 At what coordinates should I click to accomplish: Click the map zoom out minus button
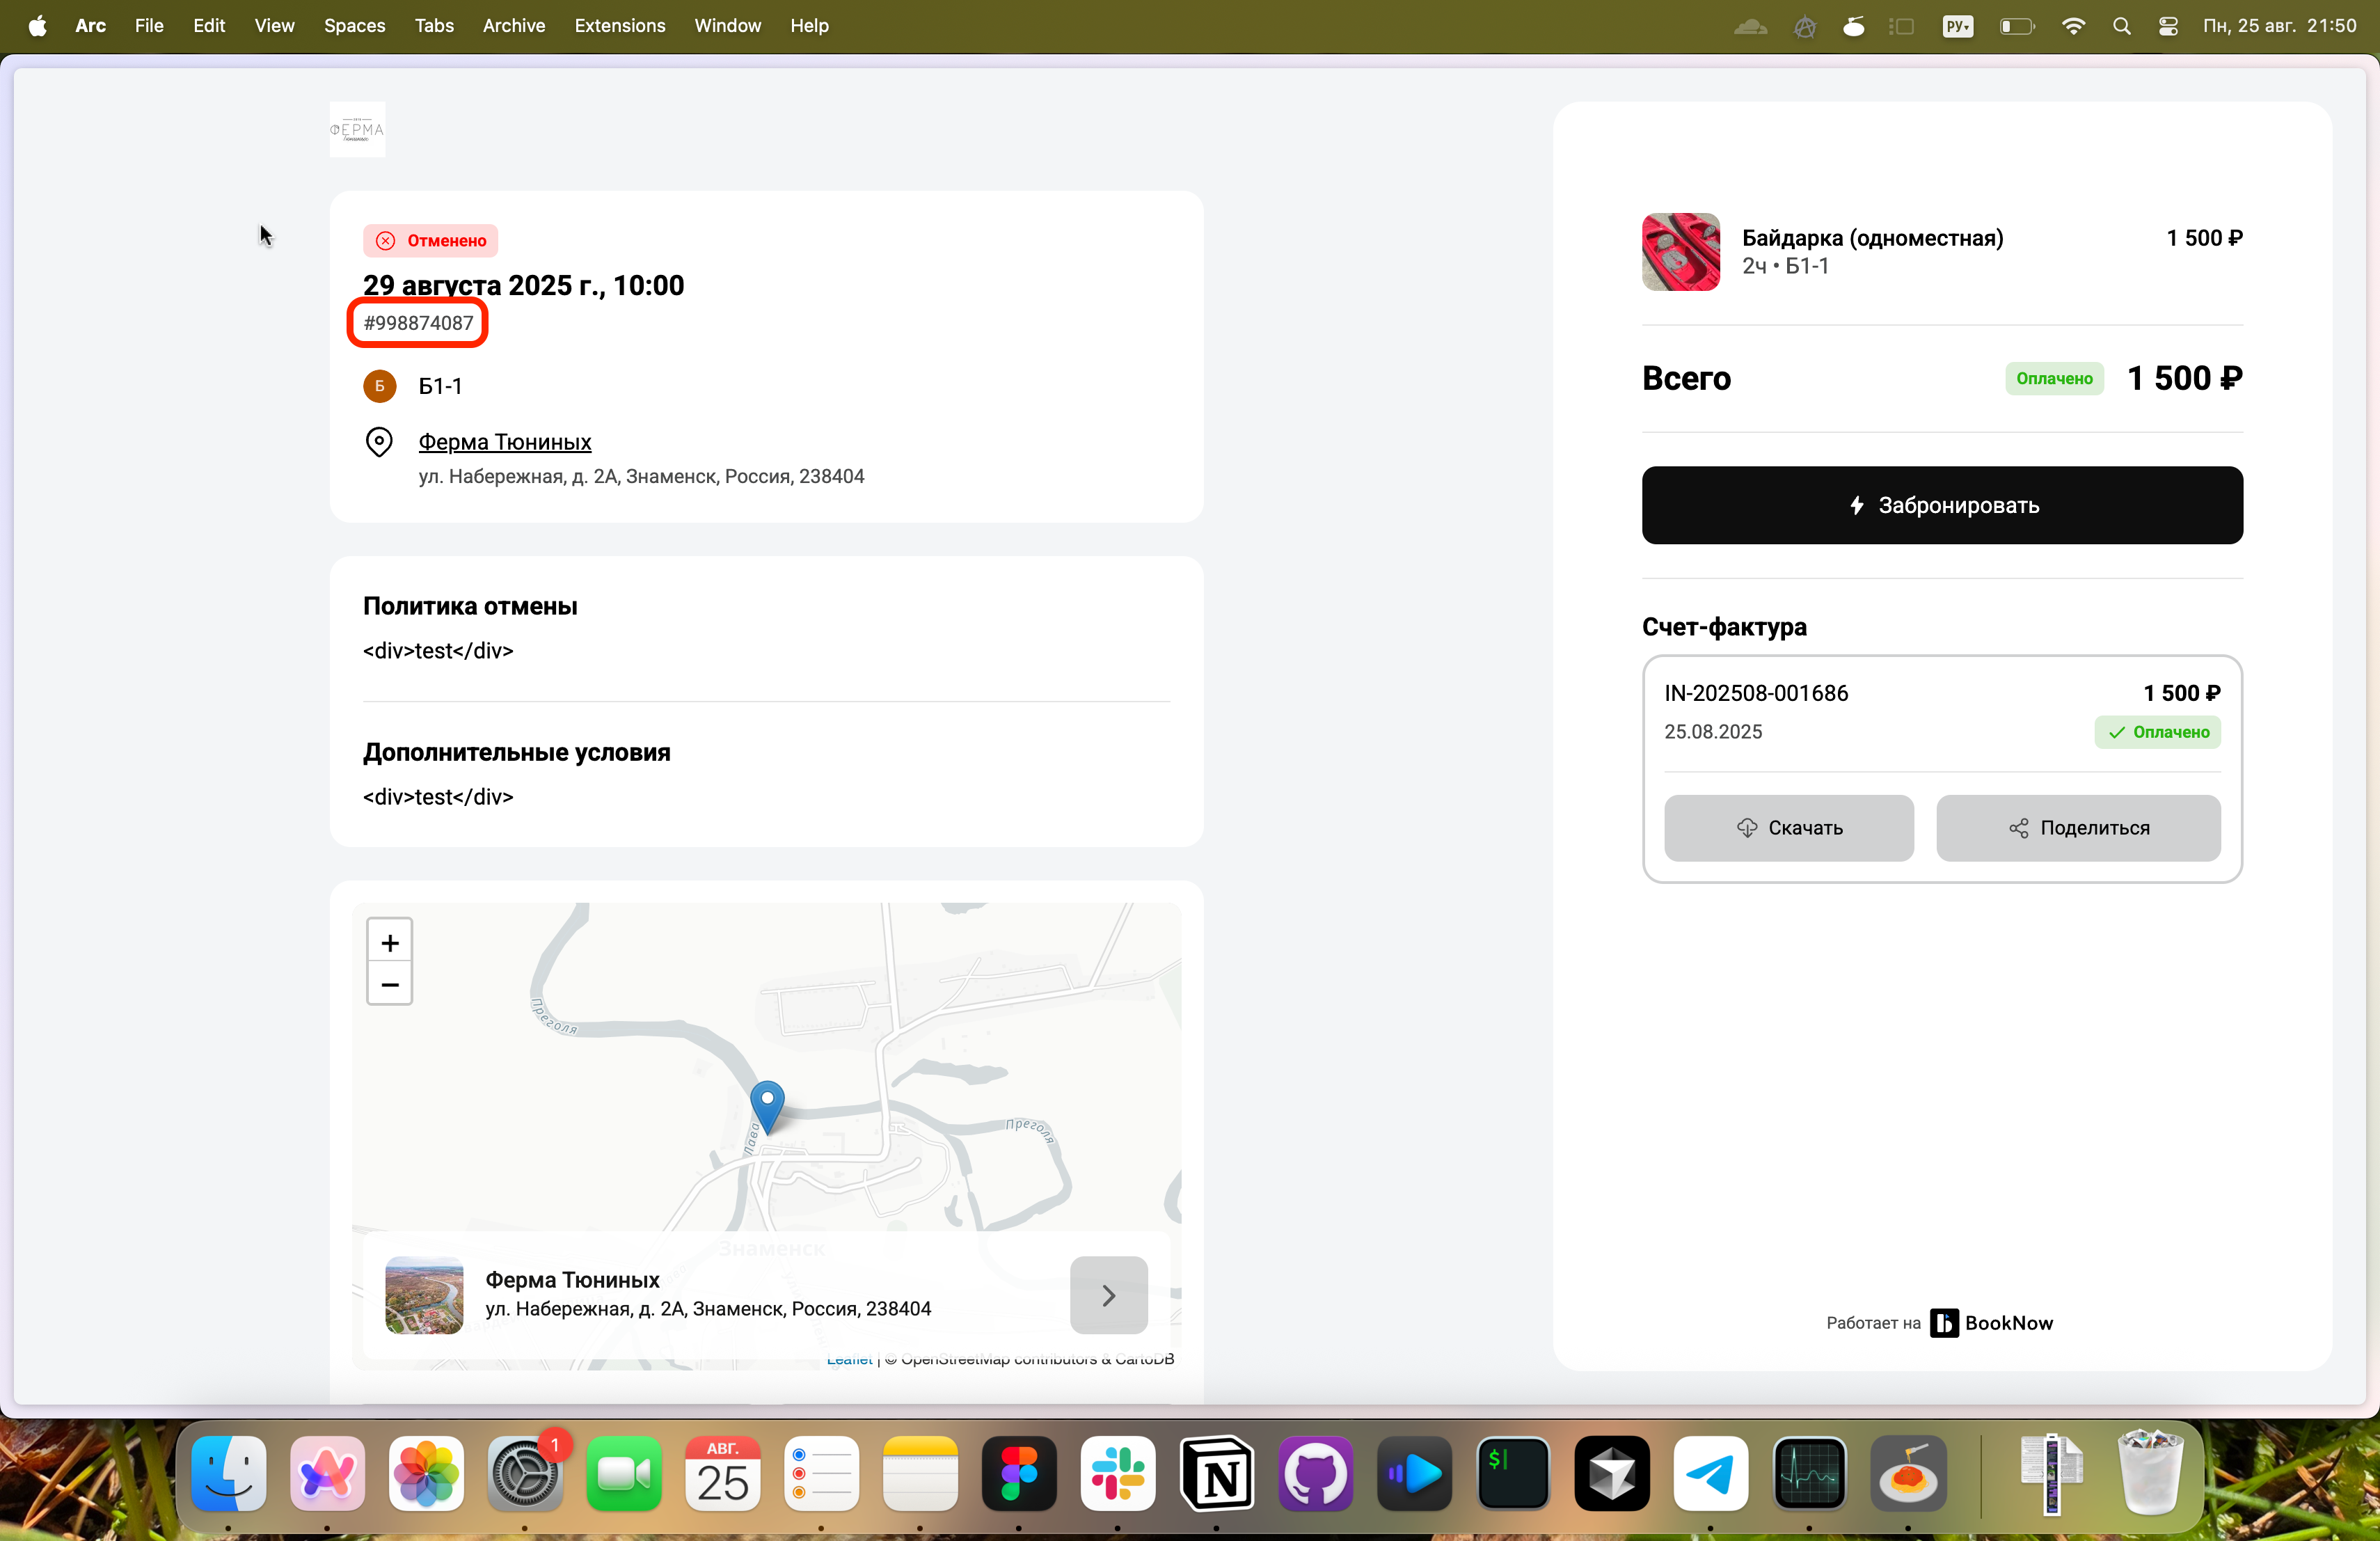(x=390, y=985)
